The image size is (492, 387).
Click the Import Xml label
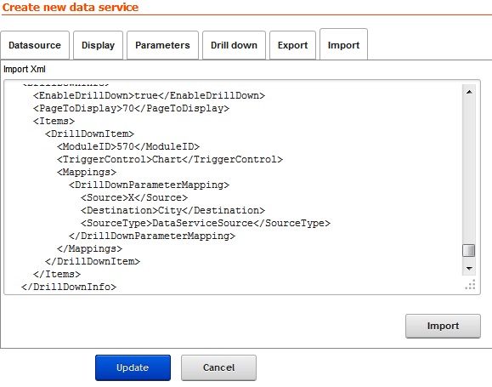pyautogui.click(x=25, y=69)
